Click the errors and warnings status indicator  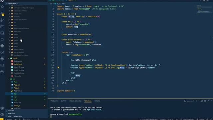[x=26, y=119]
